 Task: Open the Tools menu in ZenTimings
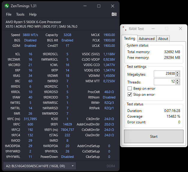(x=20, y=14)
